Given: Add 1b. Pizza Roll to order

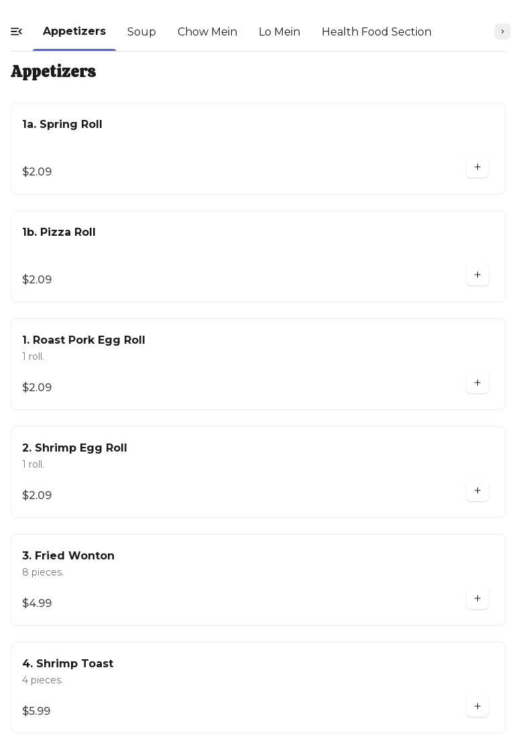Looking at the screenshot, I should (477, 275).
